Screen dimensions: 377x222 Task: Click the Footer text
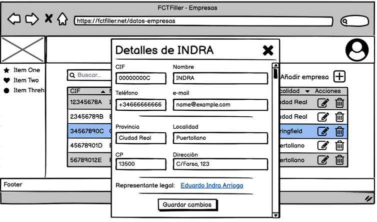pyautogui.click(x=12, y=184)
